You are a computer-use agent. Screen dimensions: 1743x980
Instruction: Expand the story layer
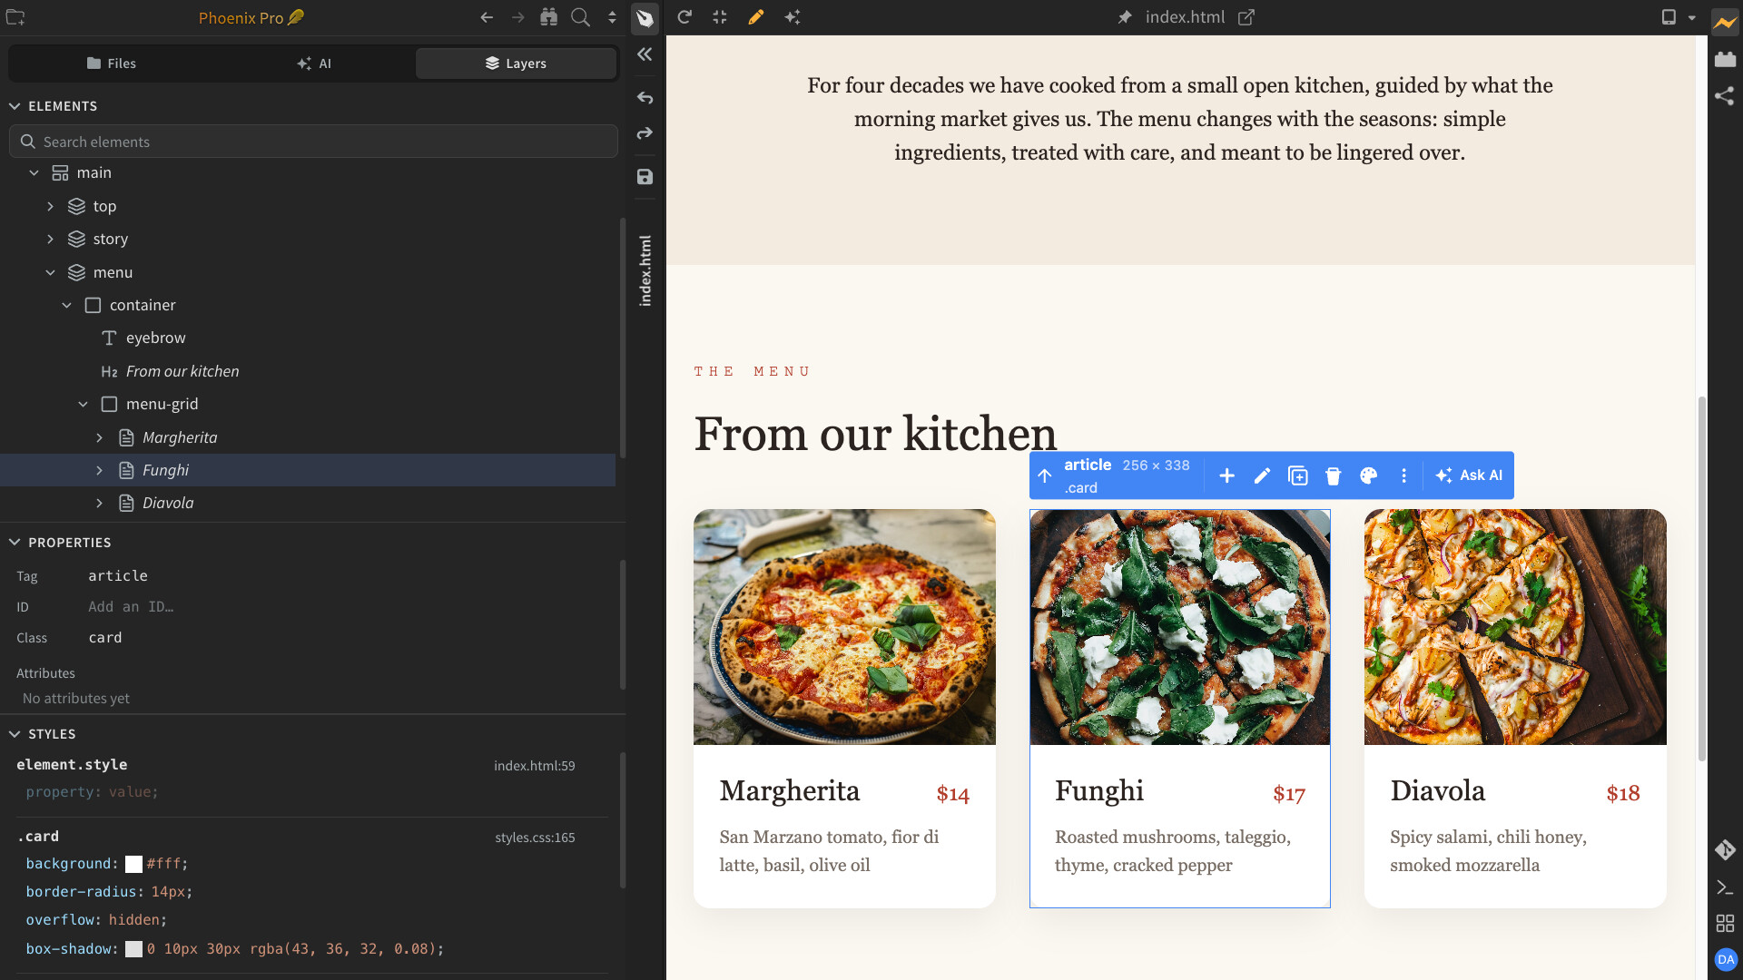(x=51, y=240)
